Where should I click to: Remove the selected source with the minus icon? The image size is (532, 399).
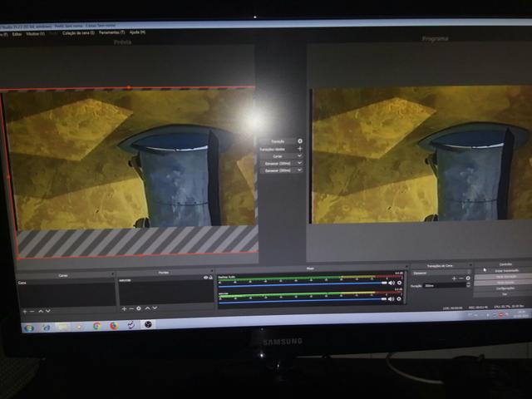[131, 308]
